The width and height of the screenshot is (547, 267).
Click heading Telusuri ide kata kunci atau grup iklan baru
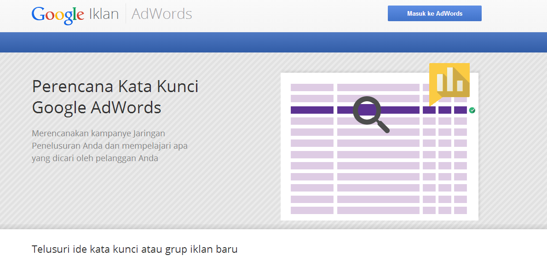pyautogui.click(x=135, y=250)
